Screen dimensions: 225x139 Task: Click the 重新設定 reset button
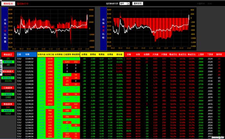[x=138, y=4]
